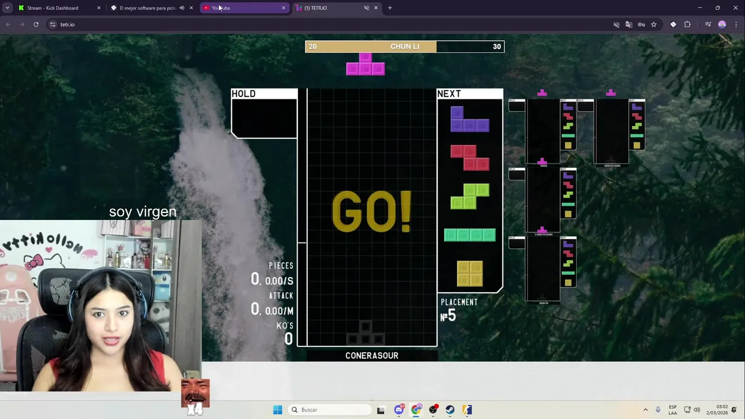Image resolution: width=745 pixels, height=419 pixels.
Task: View site information for tetr.io
Action: pos(52,24)
